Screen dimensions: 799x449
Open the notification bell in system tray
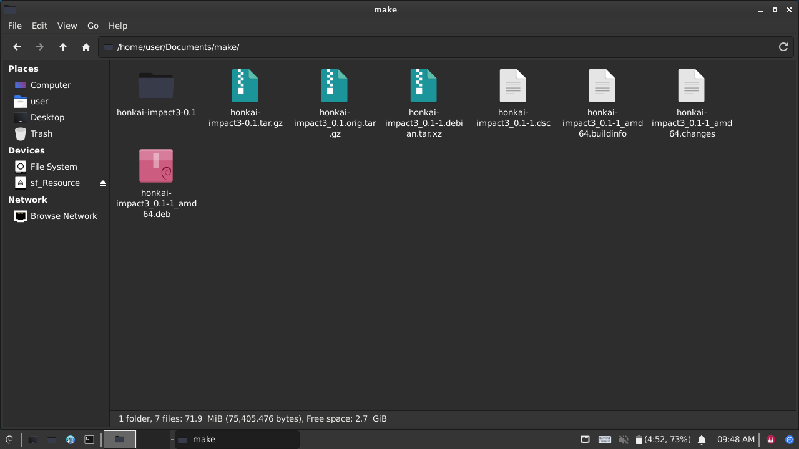(x=702, y=440)
